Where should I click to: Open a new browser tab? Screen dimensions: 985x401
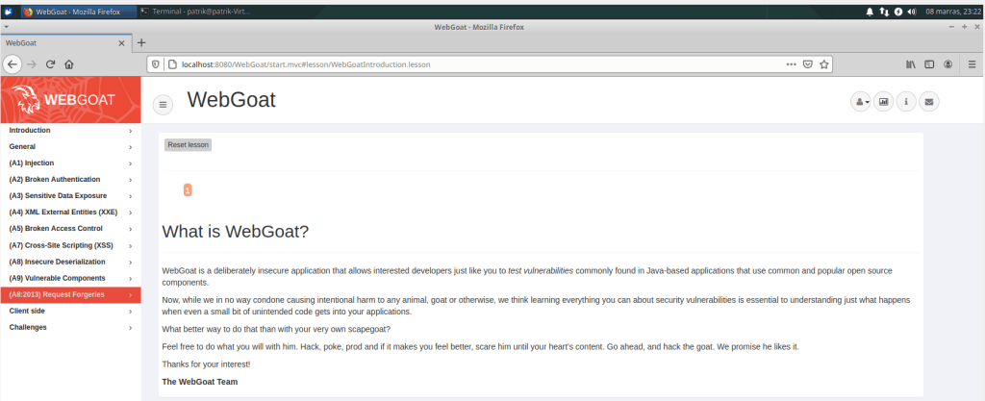point(141,42)
